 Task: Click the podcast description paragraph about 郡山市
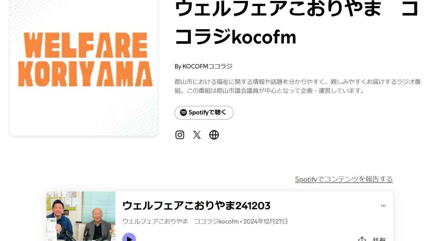tap(298, 86)
